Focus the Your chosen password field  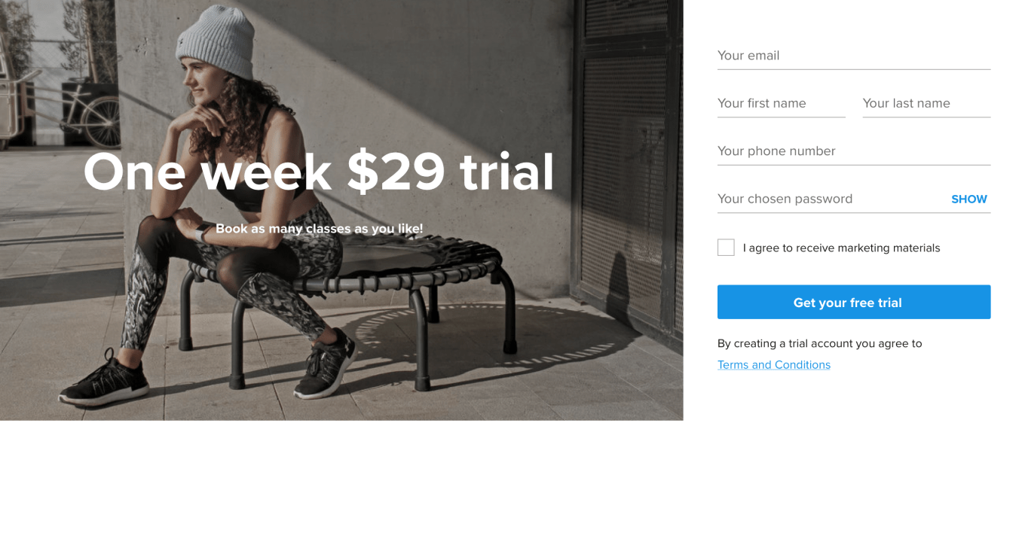point(829,199)
